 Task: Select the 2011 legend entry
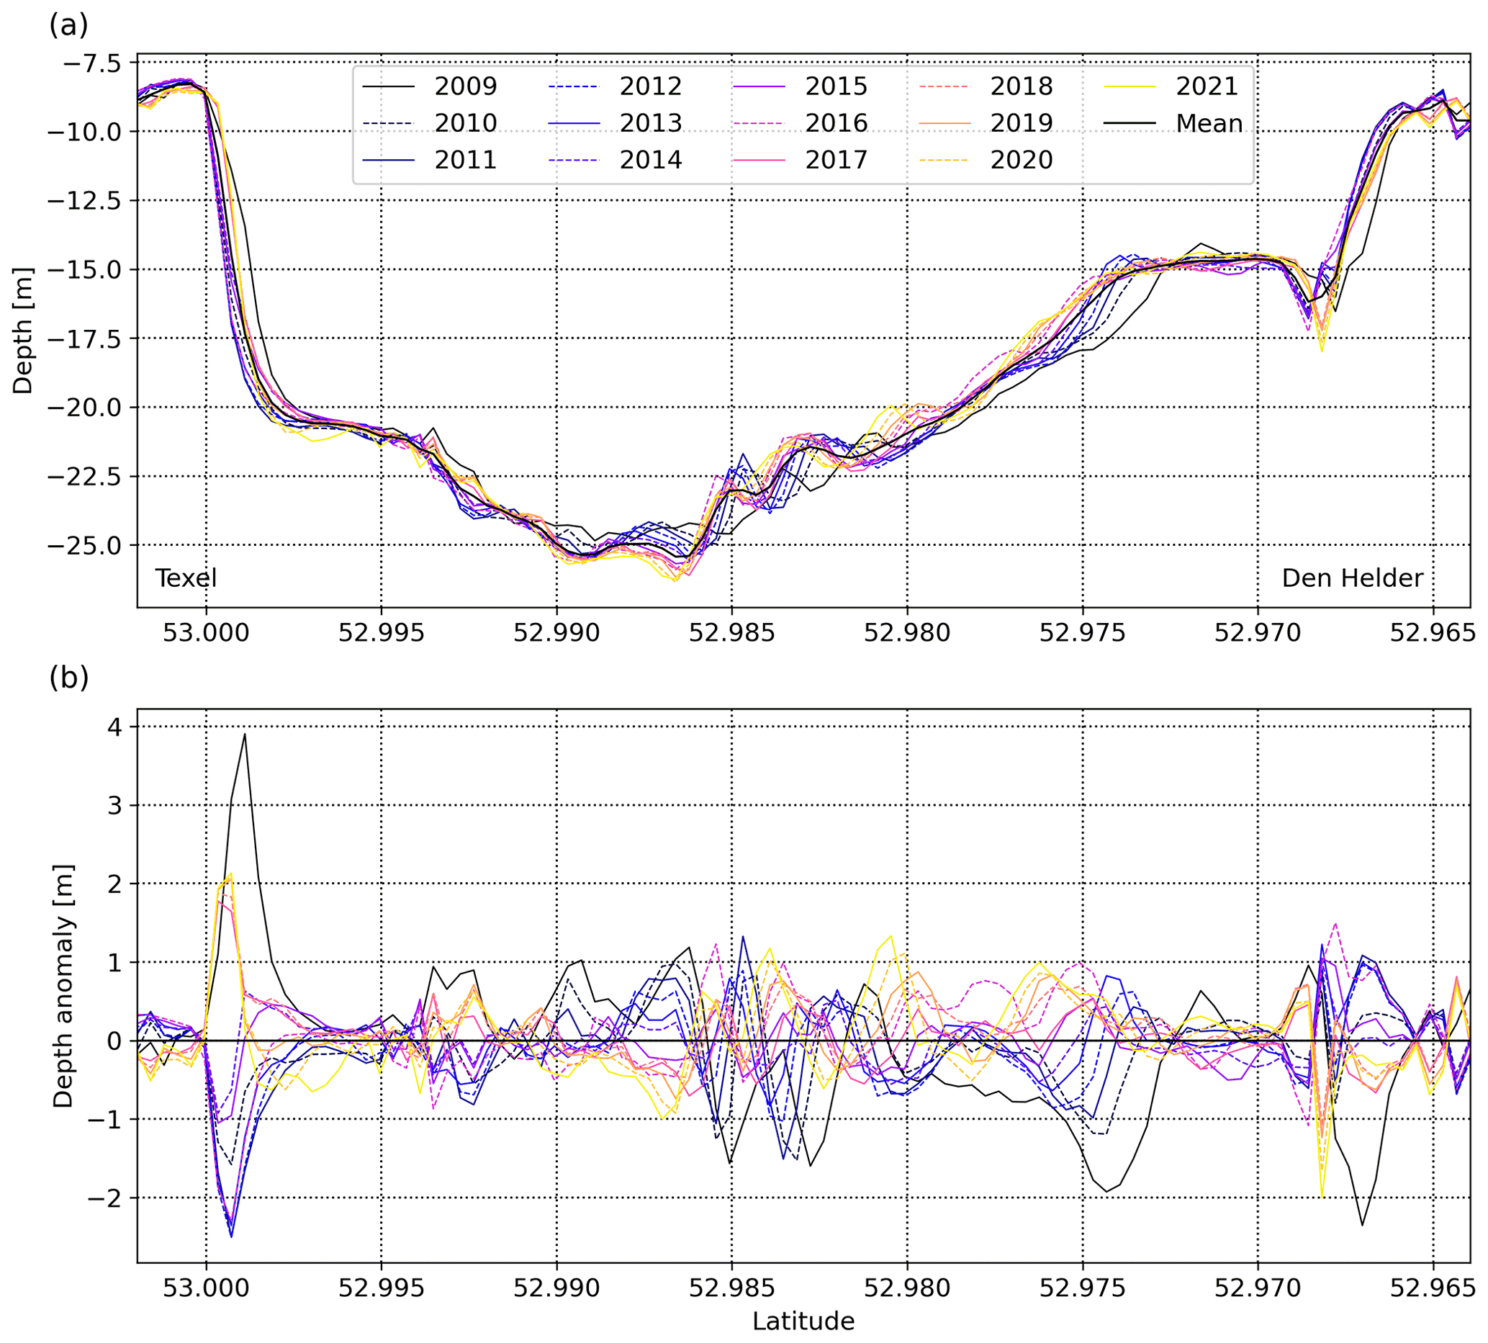(x=465, y=160)
